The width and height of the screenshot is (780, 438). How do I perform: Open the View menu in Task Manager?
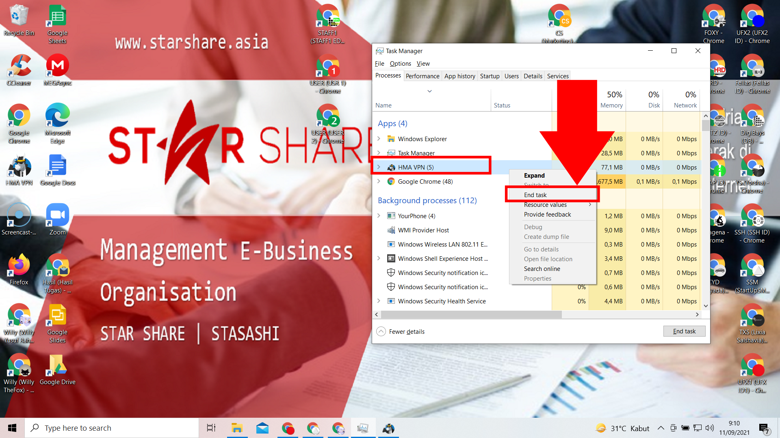[x=423, y=64]
